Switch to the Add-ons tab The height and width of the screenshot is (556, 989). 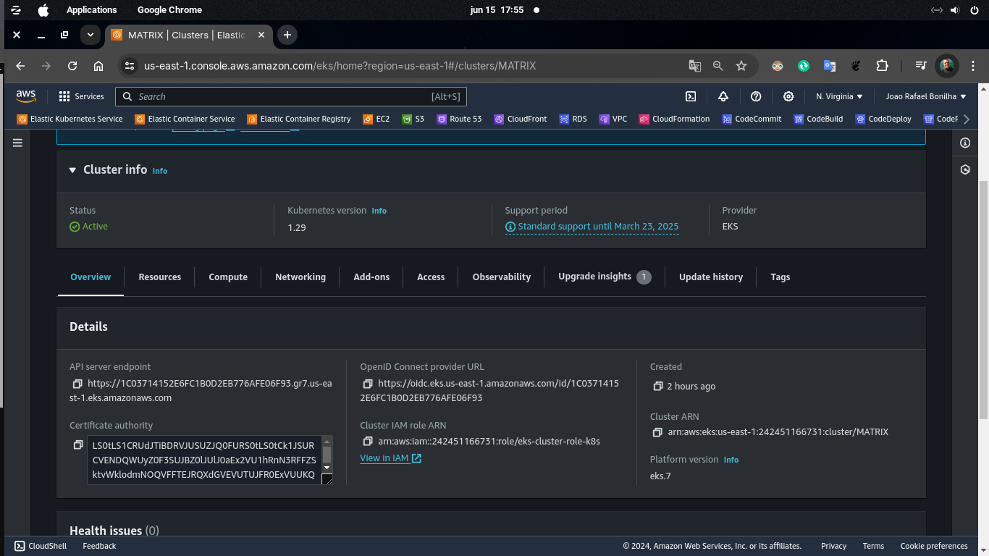click(371, 277)
